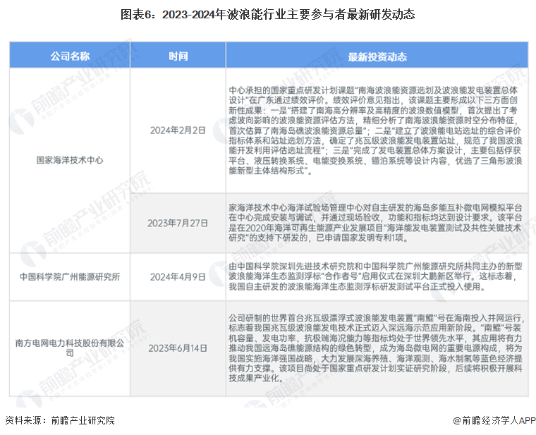Click the date cell 2023年7月27日
Image resolution: width=536 pixels, height=435 pixels.
(178, 223)
